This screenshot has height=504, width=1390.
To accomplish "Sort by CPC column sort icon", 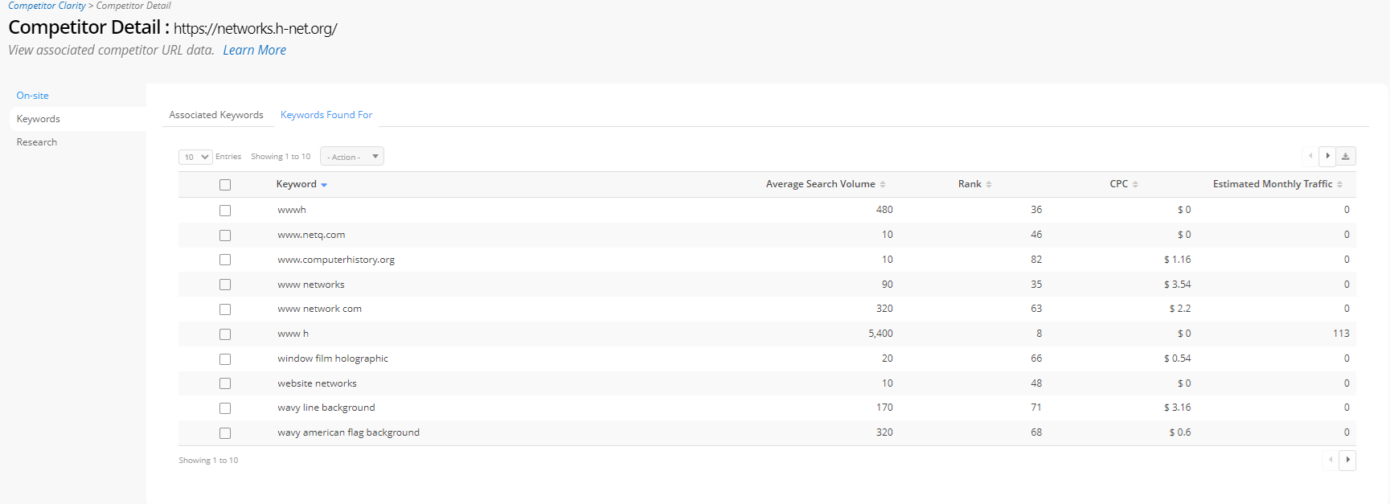I will coord(1135,184).
